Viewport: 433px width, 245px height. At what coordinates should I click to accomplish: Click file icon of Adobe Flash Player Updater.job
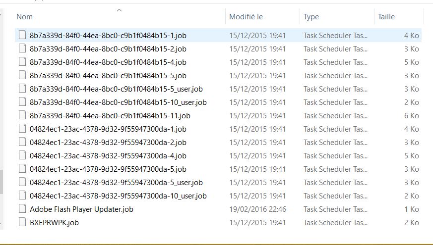pos(21,209)
